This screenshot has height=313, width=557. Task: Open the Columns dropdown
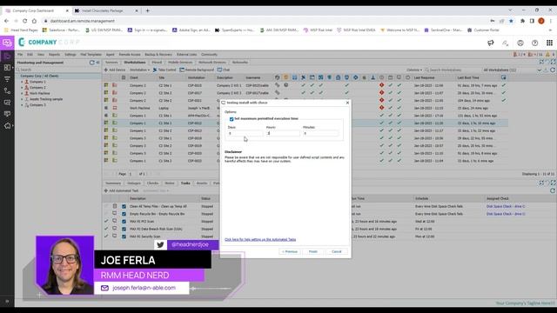(414, 70)
